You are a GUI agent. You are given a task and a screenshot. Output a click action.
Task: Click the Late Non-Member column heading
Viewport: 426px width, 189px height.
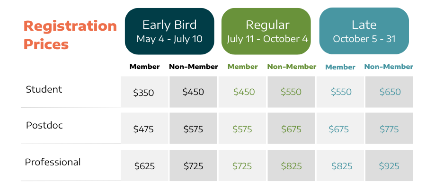point(389,67)
